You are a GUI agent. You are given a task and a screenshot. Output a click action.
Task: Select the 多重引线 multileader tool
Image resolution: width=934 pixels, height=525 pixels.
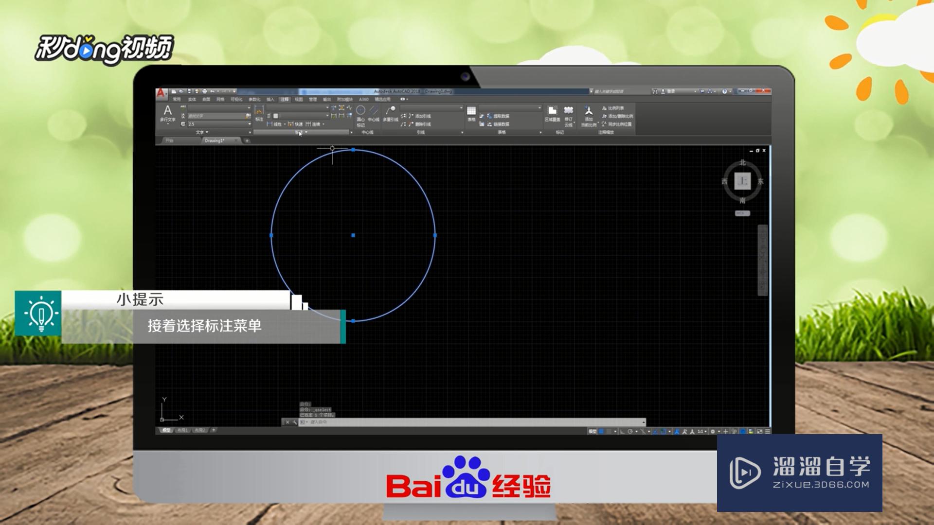coord(391,113)
